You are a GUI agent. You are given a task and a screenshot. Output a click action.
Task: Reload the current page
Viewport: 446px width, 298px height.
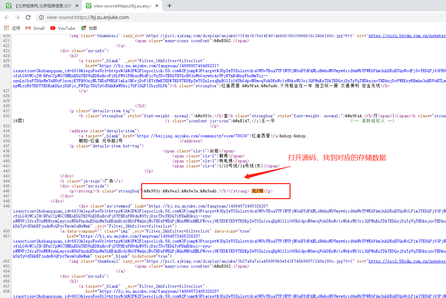coord(28,17)
